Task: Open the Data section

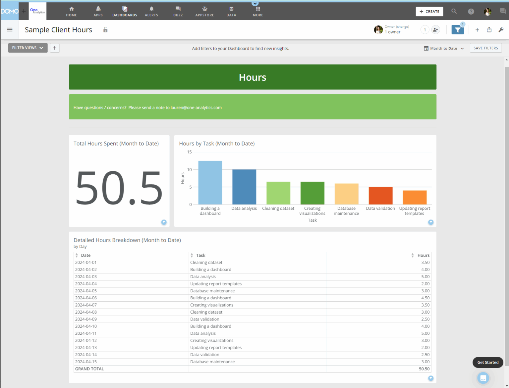Action: [x=231, y=11]
